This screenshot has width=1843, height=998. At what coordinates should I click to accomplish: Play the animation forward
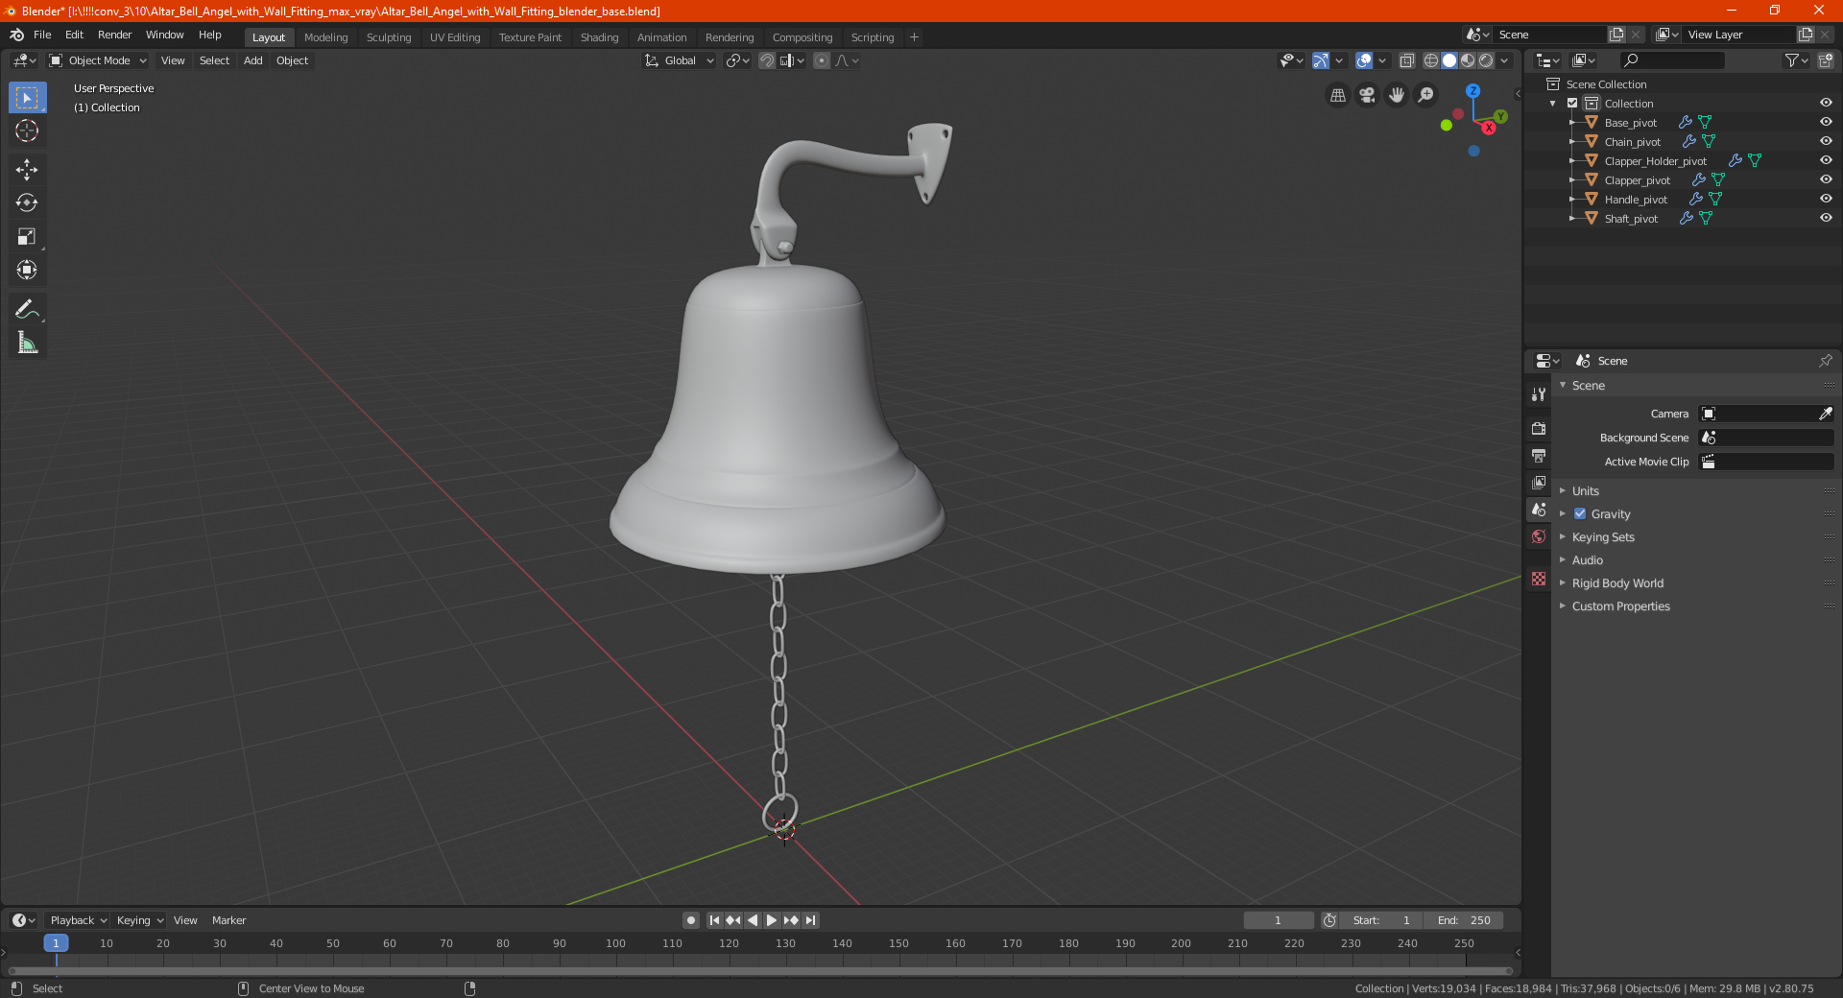[x=771, y=920]
